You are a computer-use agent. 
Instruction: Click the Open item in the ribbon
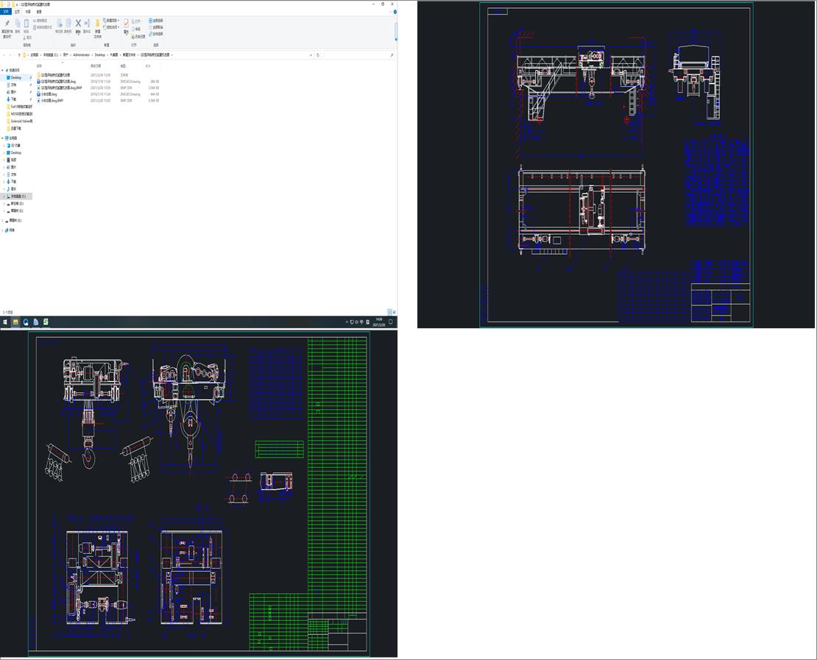(x=136, y=21)
